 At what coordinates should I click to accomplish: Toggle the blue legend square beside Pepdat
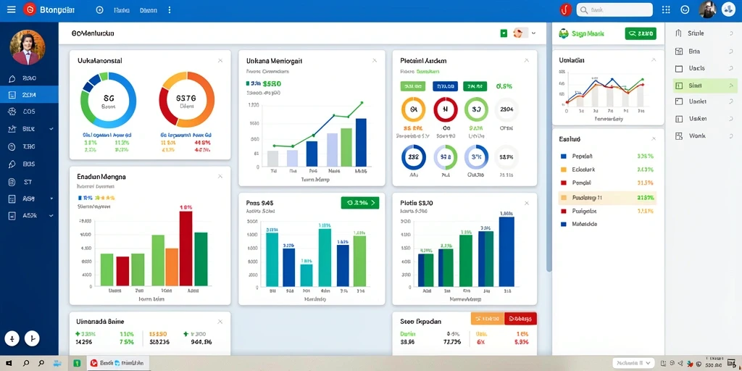pyautogui.click(x=563, y=157)
